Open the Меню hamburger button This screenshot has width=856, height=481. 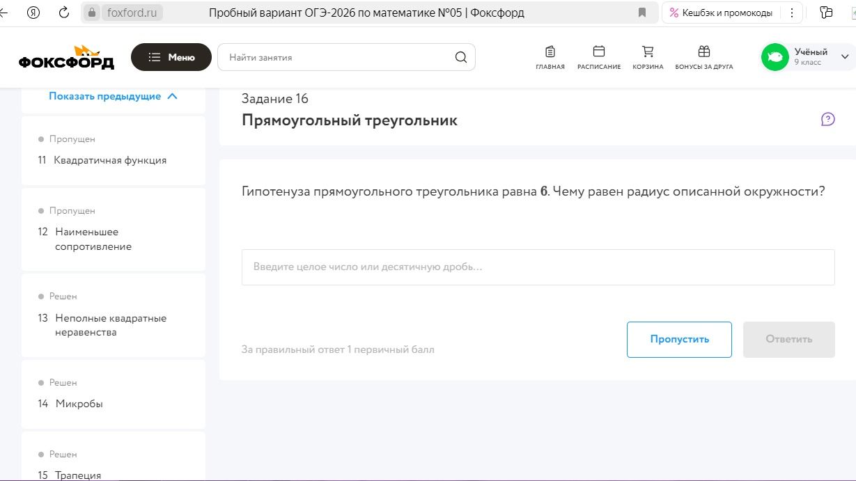171,57
